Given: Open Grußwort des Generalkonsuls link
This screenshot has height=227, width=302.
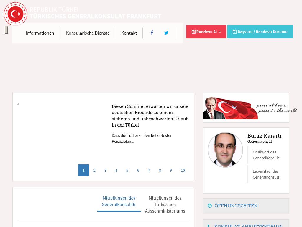Looking at the screenshot, I should coord(266,155).
